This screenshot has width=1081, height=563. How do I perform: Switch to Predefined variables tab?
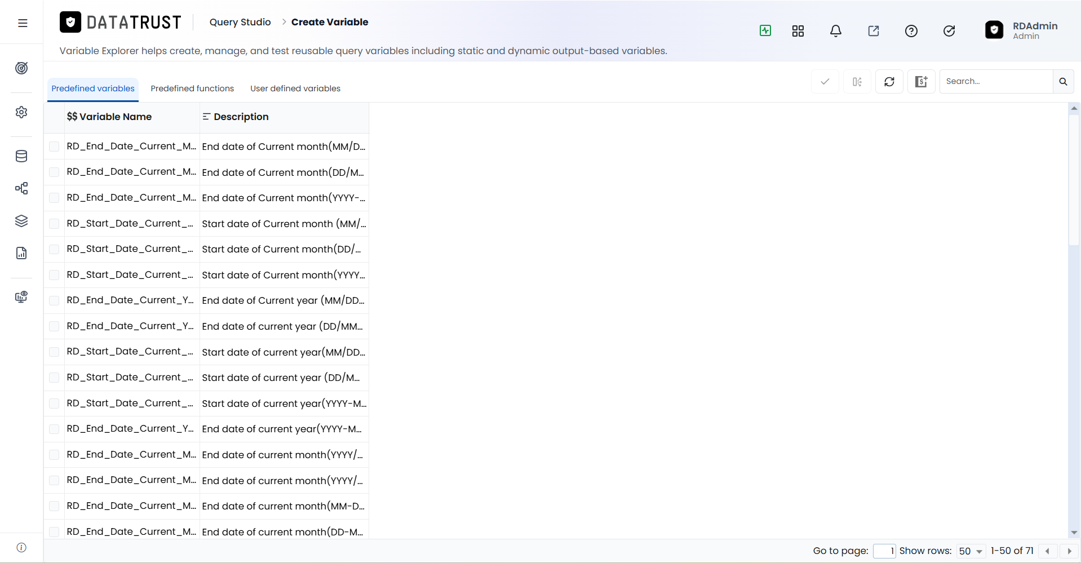point(93,88)
